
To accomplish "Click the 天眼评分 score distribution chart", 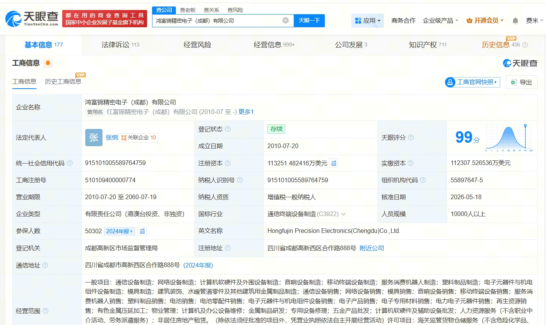I will 509,137.
